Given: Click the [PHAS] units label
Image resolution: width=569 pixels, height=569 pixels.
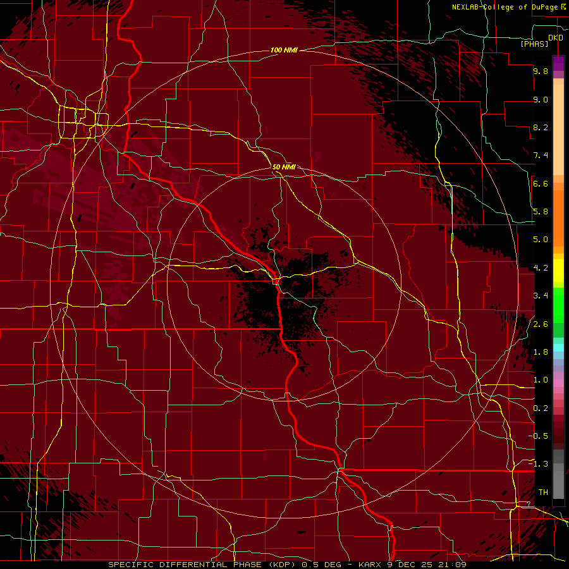Looking at the screenshot, I should pos(534,44).
